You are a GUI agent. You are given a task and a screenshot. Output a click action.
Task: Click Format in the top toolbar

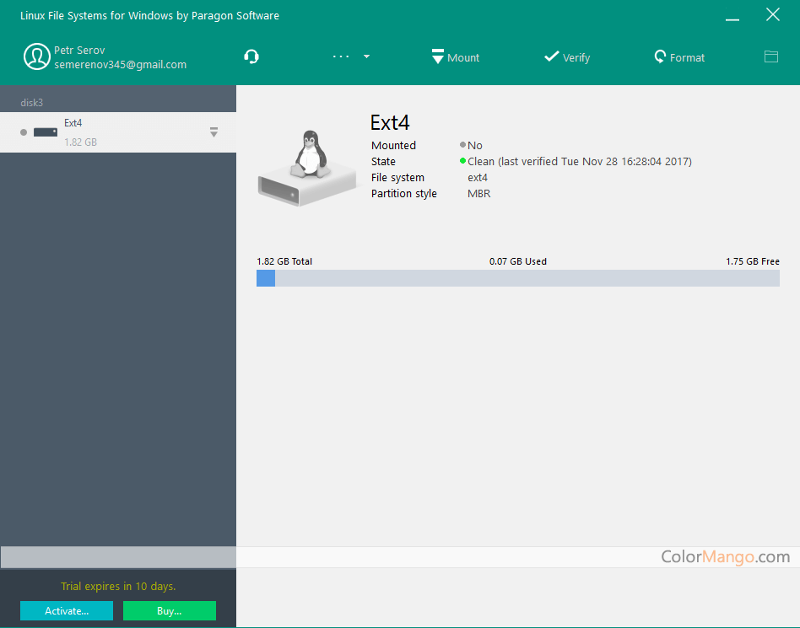[679, 57]
